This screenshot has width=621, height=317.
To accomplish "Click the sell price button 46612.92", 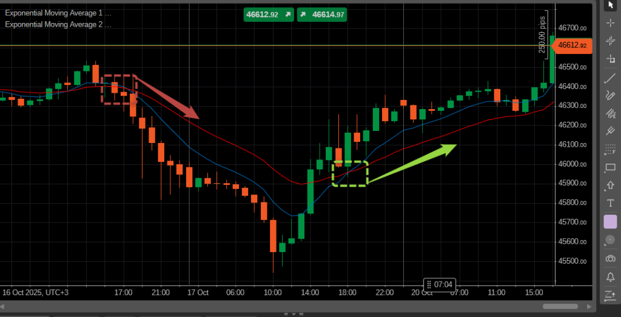I will tap(269, 15).
